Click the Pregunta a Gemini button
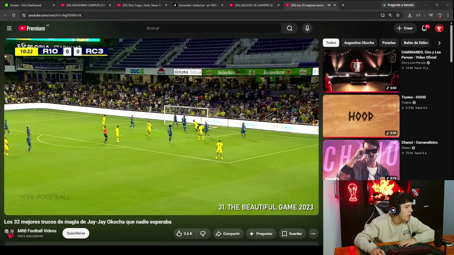 (x=398, y=5)
